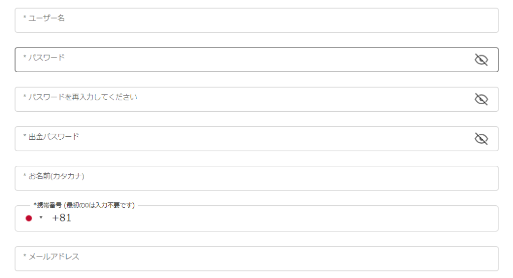Viewport: 513px width, 278px height.
Task: Click the 携帯番号 field label
Action: coord(84,205)
